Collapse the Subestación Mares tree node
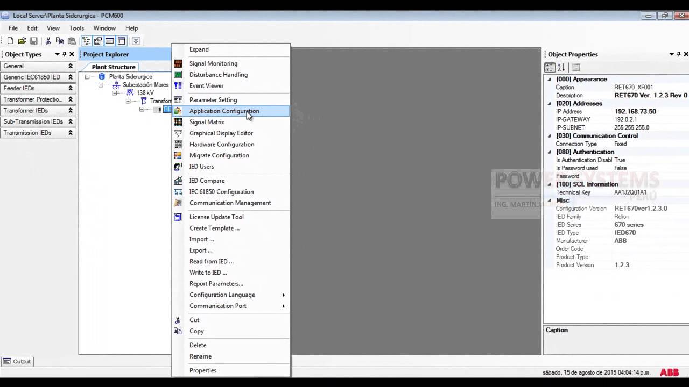Screen dimensions: 689x387 101,85
